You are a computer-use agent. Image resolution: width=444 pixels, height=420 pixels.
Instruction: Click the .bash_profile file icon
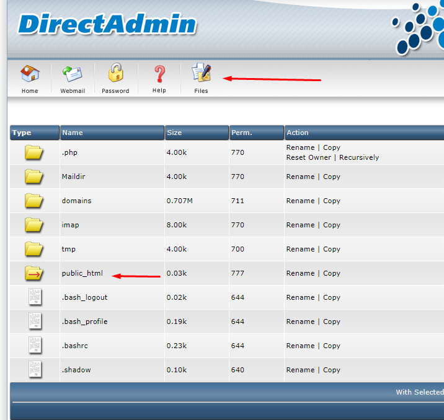35,321
